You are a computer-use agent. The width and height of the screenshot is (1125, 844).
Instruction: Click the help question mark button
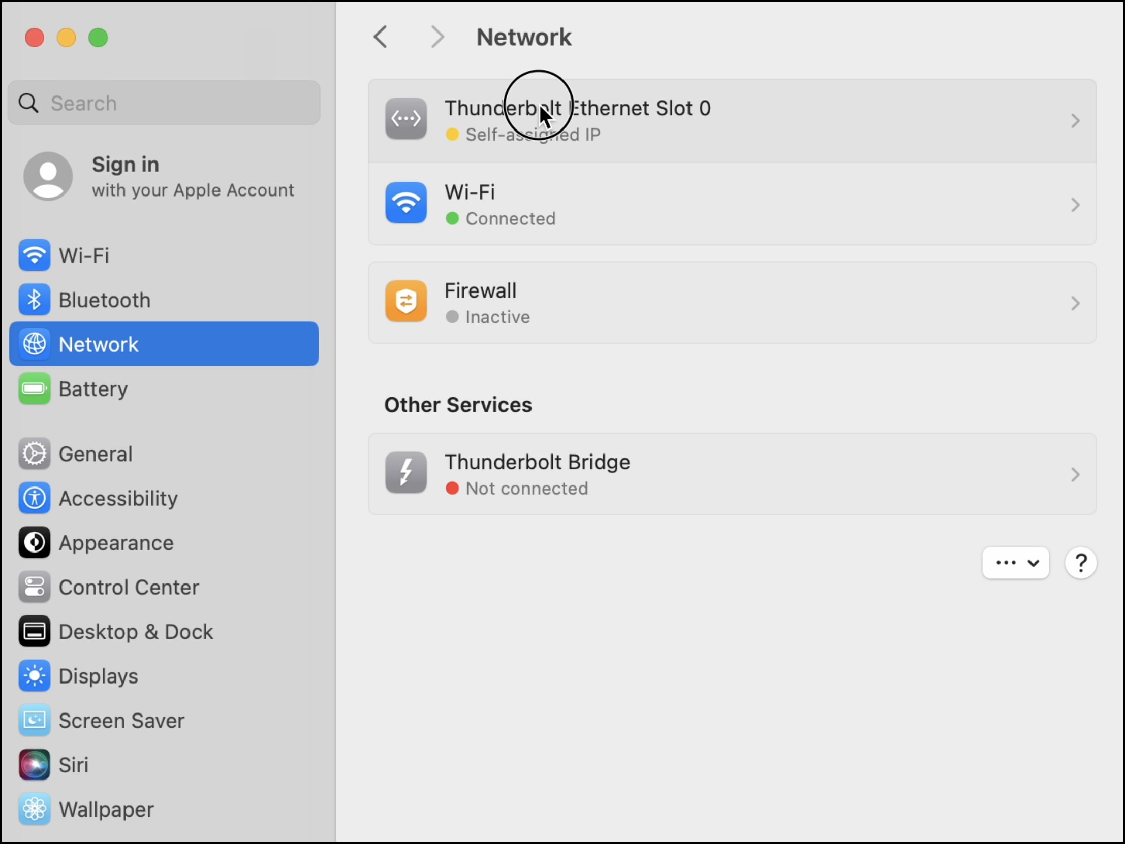1080,563
